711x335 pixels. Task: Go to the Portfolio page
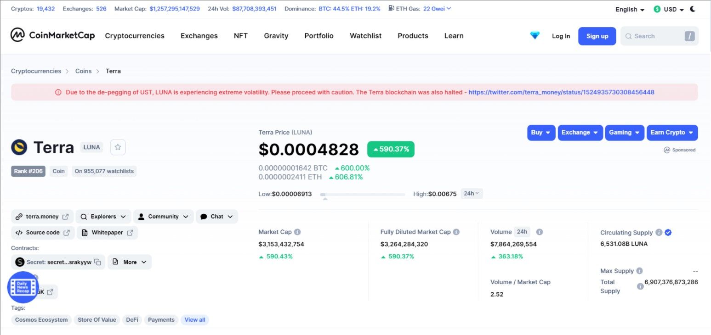click(319, 36)
